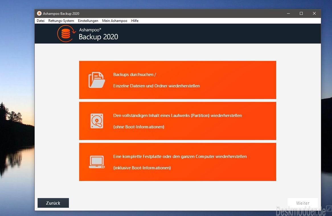332x216 pixels.
Task: Click the Weiter button
Action: tap(303, 203)
